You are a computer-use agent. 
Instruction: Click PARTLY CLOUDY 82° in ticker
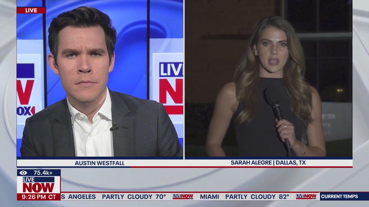click(257, 197)
